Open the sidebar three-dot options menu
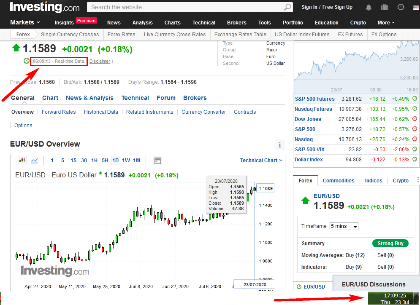This screenshot has width=420, height=305. click(x=417, y=180)
